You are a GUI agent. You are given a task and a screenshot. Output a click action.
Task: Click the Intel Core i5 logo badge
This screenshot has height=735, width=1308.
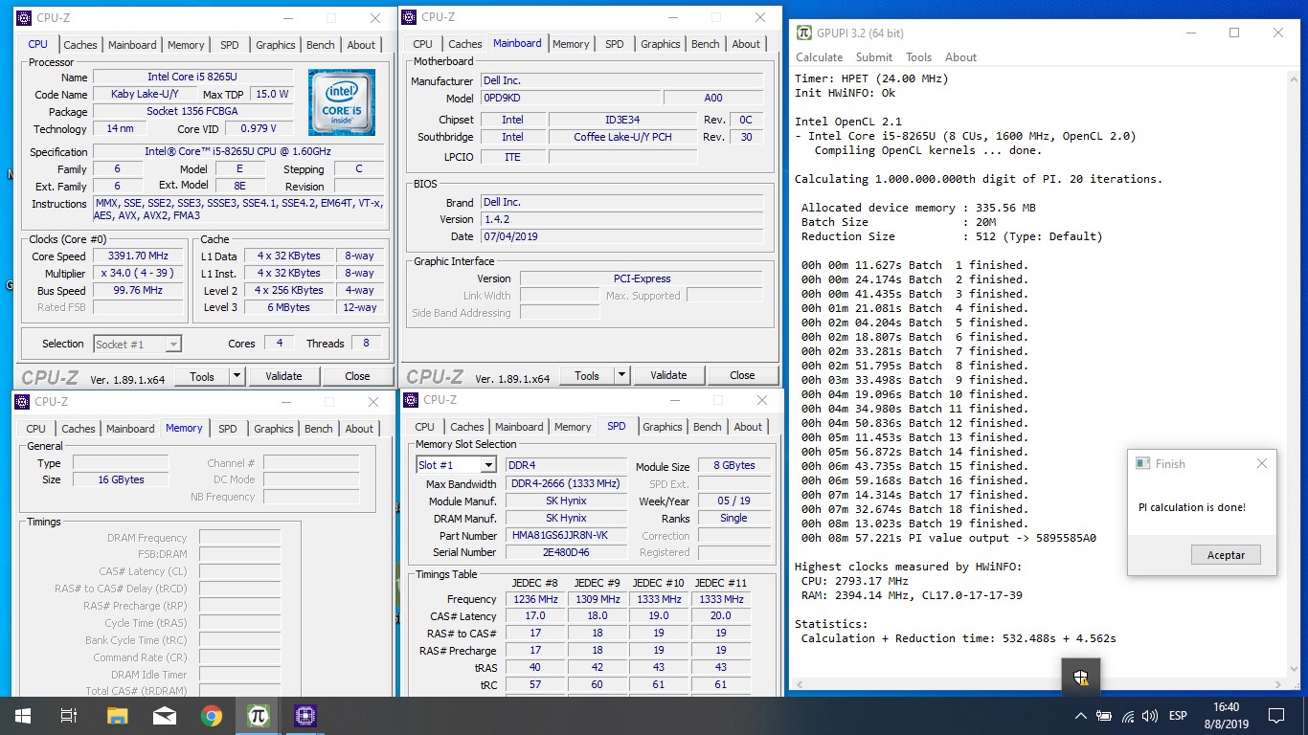pos(342,102)
